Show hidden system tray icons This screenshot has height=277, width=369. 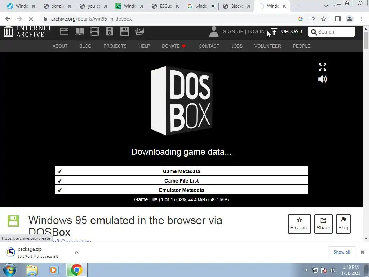[x=306, y=270]
